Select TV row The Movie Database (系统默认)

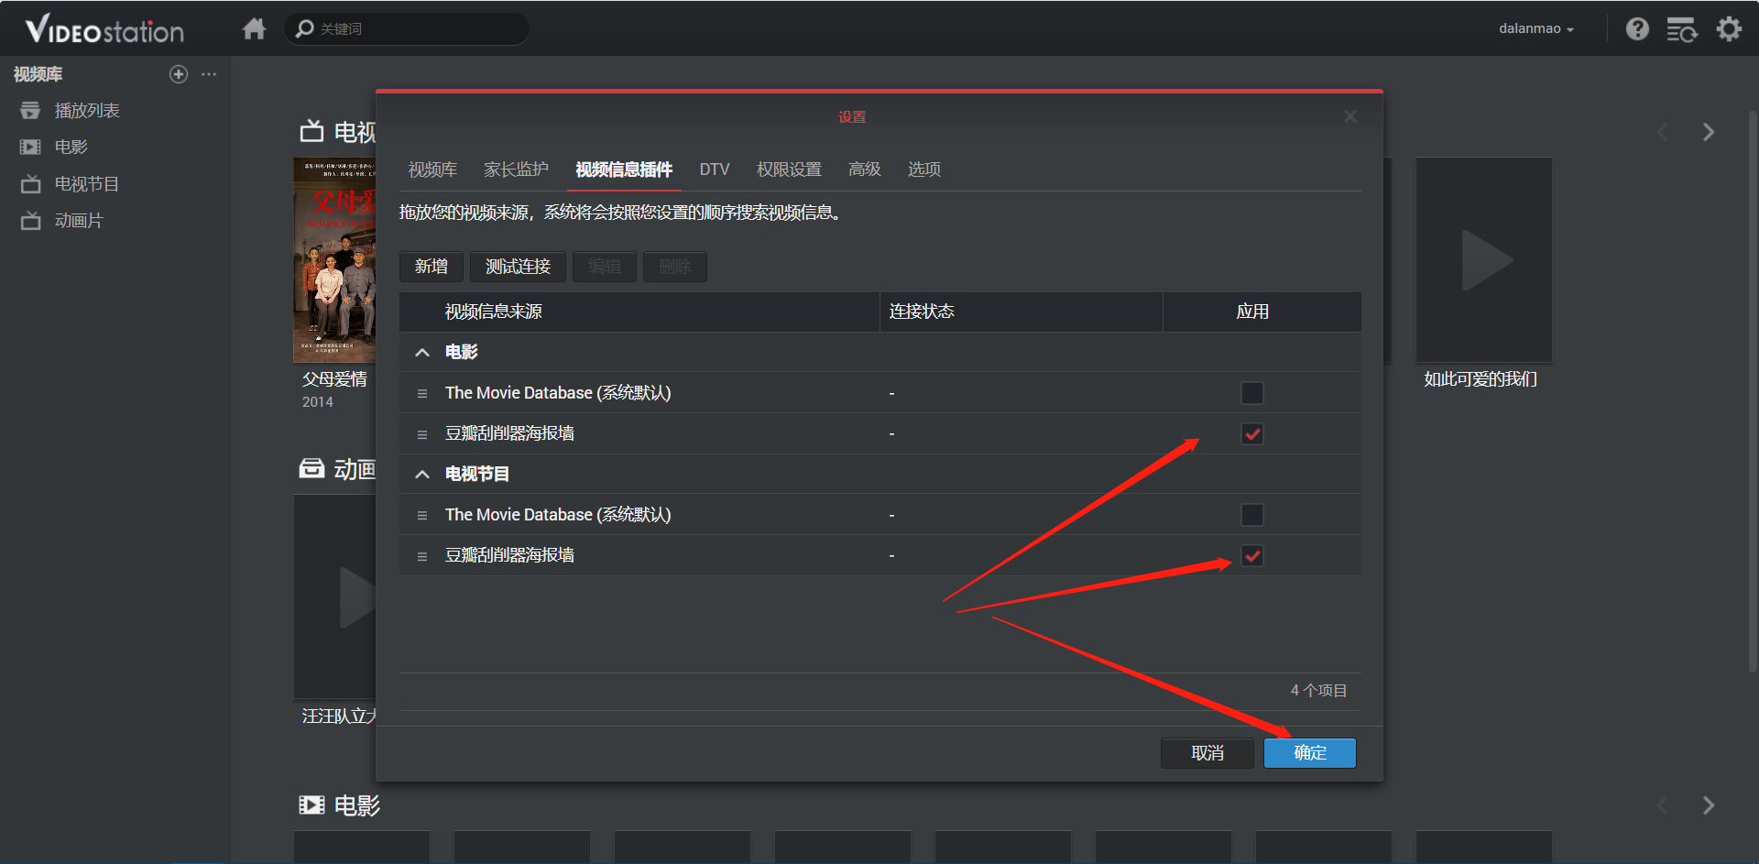click(x=879, y=515)
